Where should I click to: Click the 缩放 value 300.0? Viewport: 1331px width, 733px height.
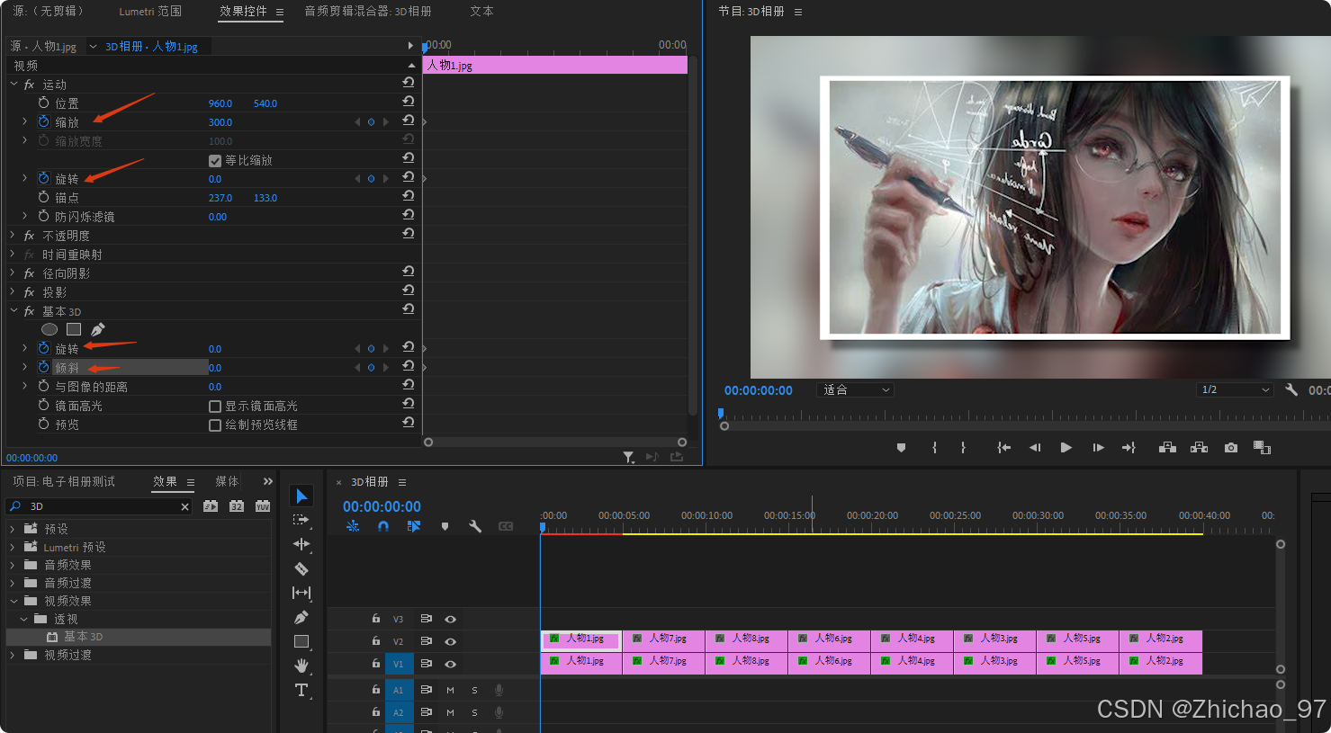220,122
